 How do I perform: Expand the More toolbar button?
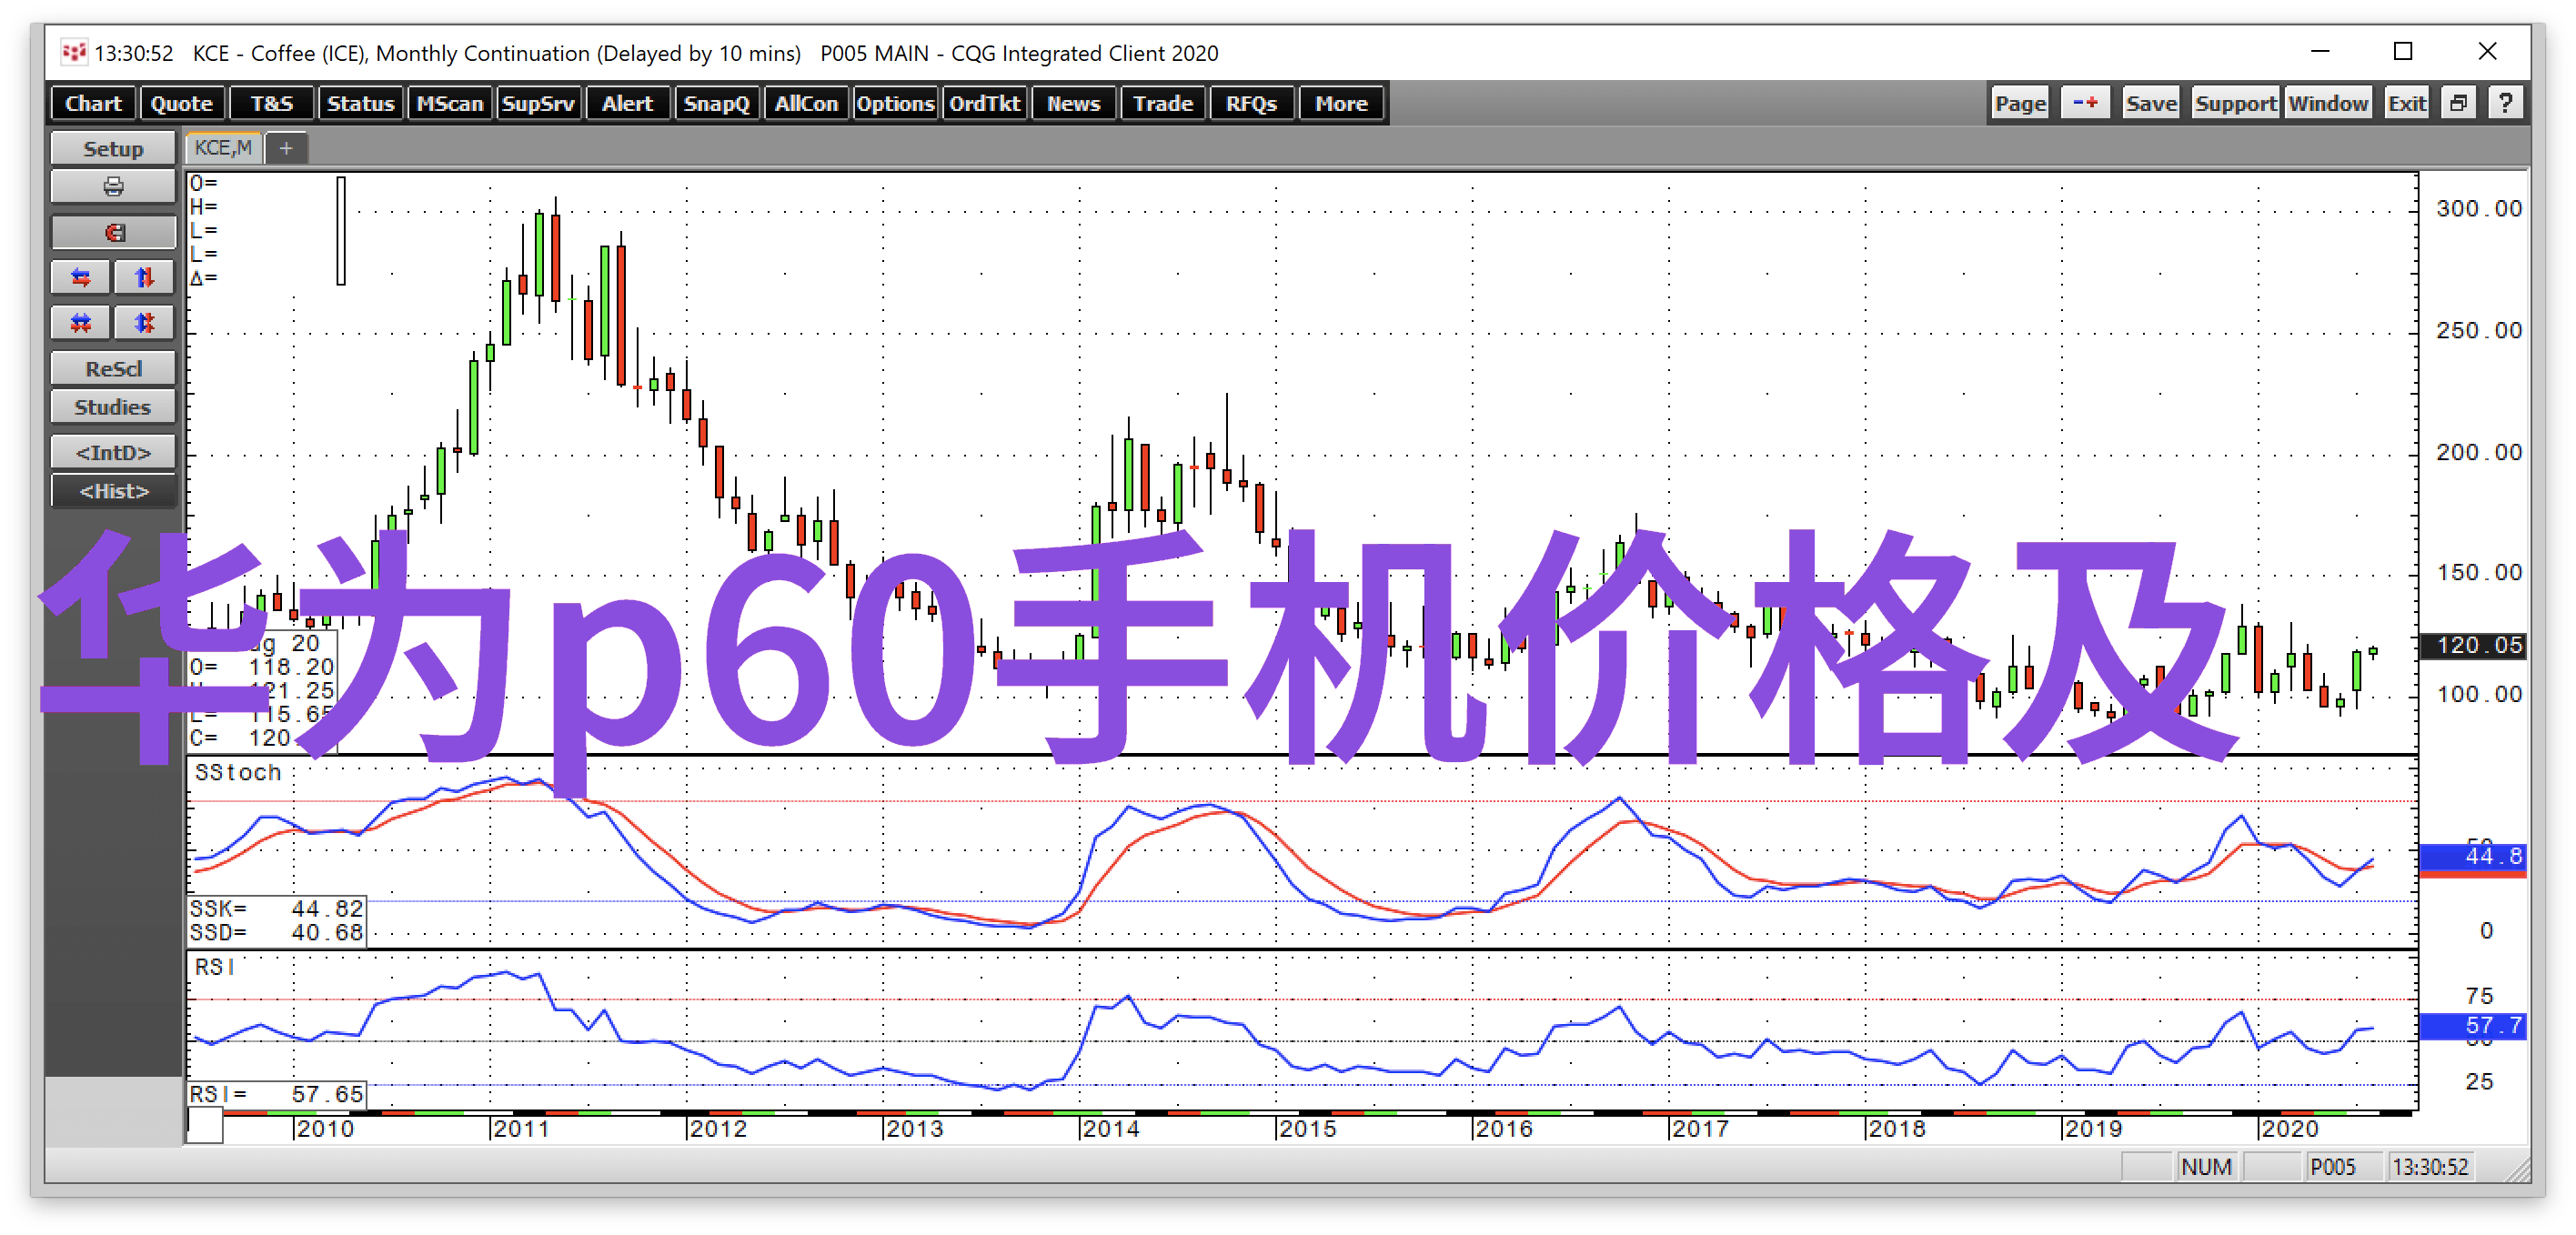[x=1341, y=103]
